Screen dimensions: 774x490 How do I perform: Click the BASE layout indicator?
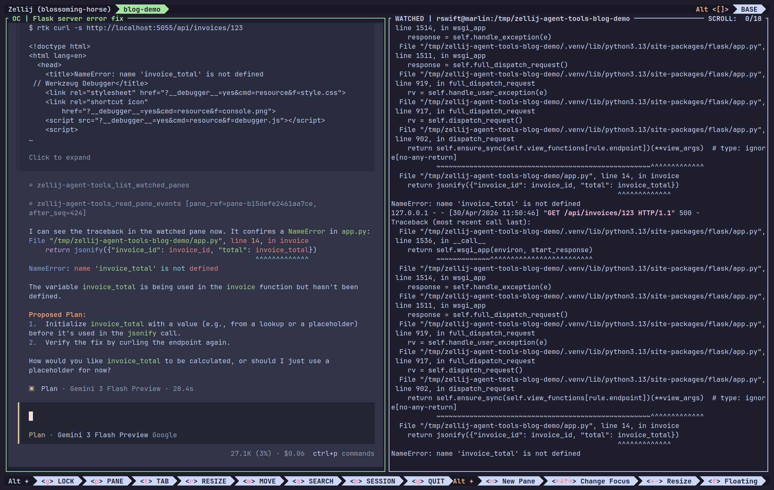tap(749, 9)
